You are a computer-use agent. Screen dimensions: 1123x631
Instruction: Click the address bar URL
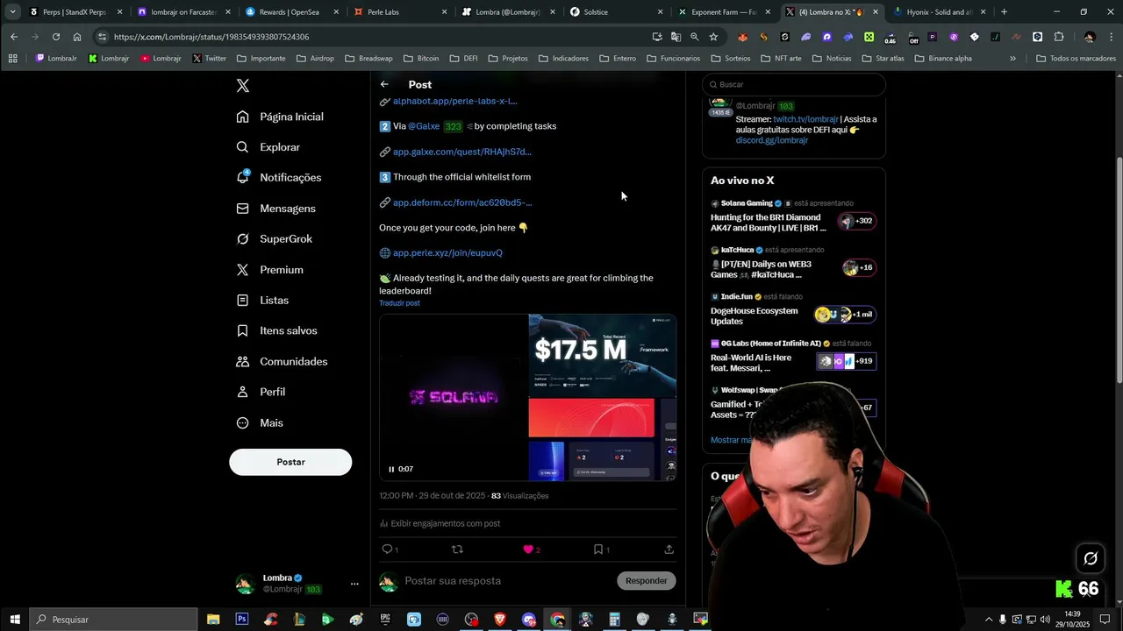(211, 37)
